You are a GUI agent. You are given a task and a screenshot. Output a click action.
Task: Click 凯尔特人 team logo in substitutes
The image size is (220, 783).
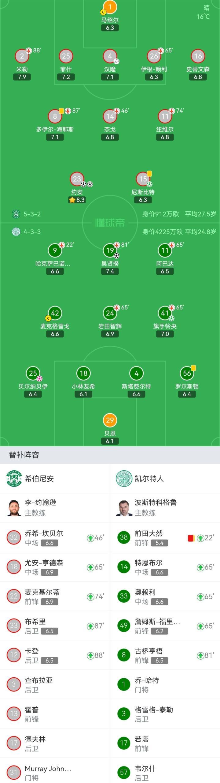(x=124, y=478)
